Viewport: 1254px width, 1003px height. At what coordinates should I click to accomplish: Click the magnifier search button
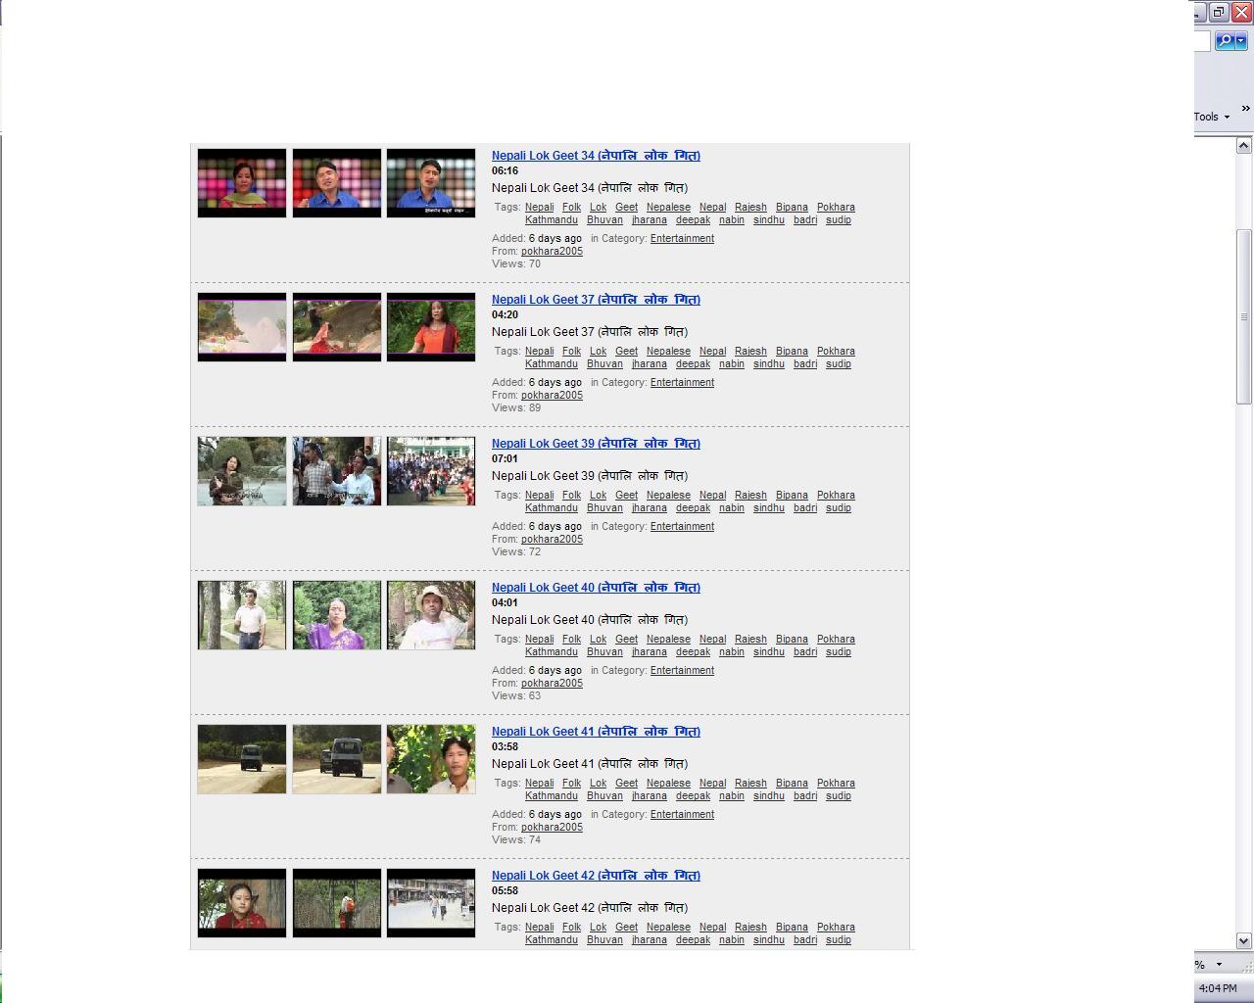(x=1224, y=41)
